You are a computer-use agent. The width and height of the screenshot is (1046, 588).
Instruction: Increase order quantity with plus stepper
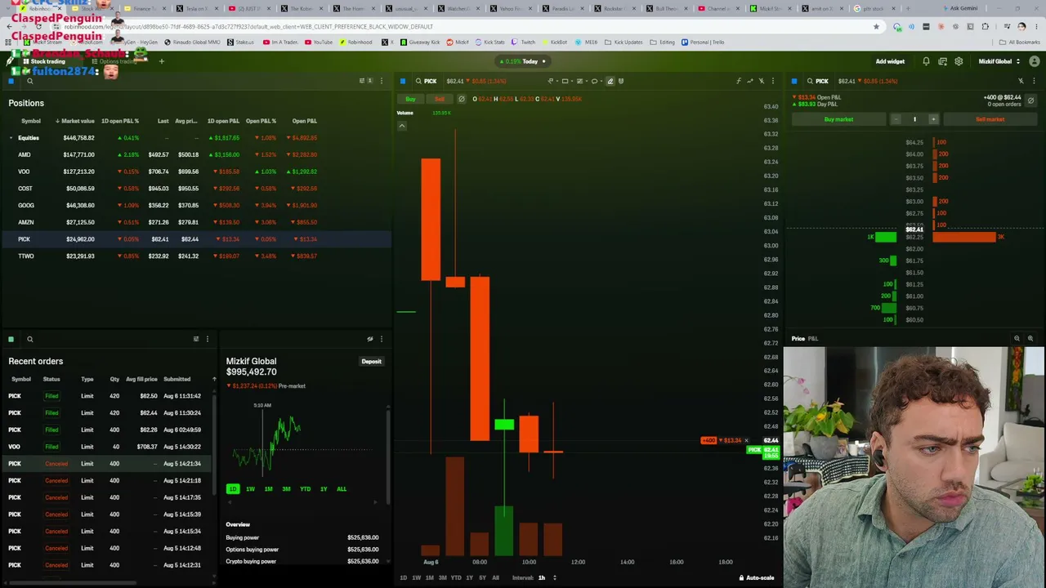pos(933,119)
